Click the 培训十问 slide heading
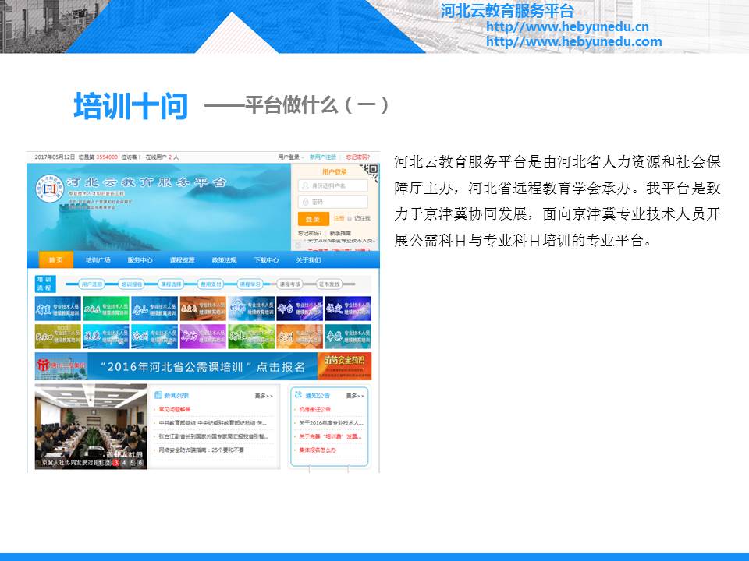The width and height of the screenshot is (749, 561). (131, 105)
